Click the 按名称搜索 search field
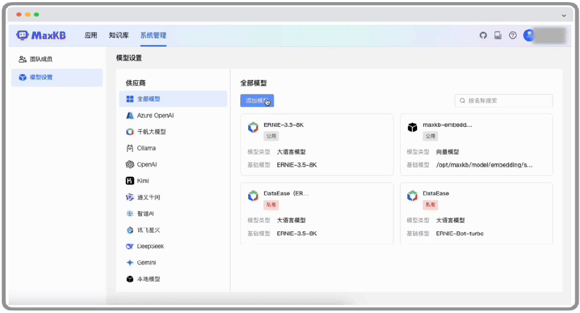This screenshot has height=313, width=580. coord(504,100)
